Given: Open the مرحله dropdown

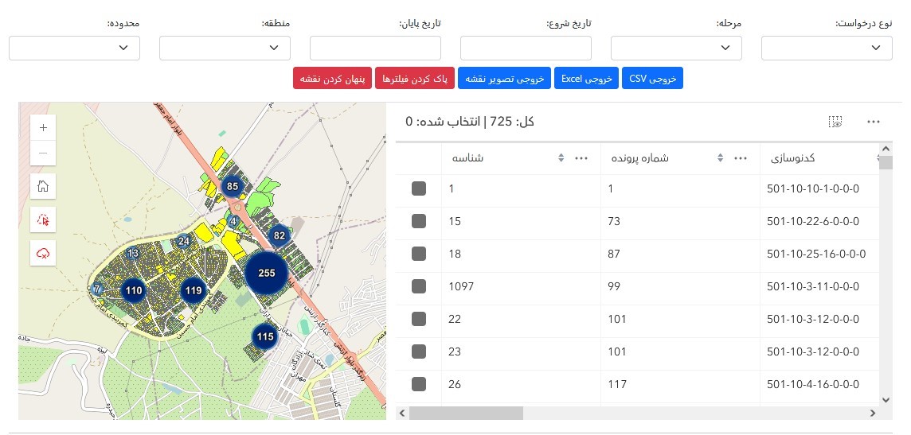Looking at the screenshot, I should [676, 49].
